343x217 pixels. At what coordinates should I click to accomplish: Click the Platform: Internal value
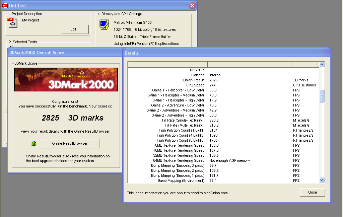click(x=215, y=75)
